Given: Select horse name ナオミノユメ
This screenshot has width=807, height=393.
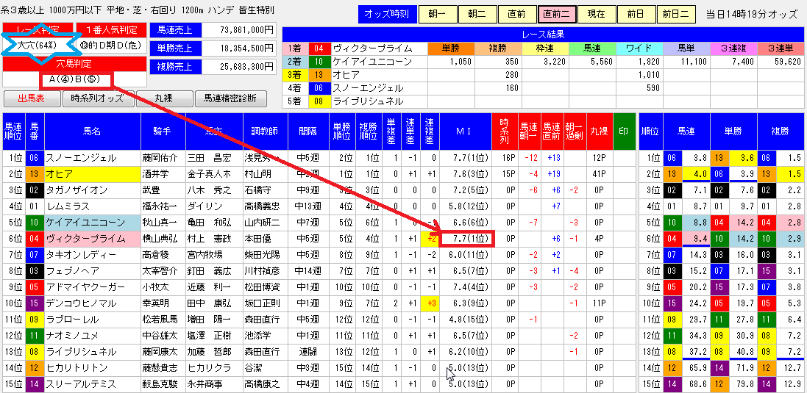Looking at the screenshot, I should (92, 336).
